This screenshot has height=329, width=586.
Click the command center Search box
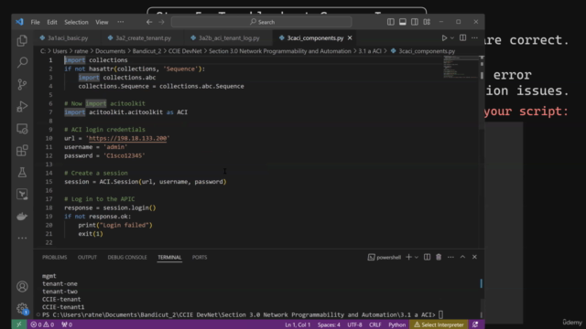pyautogui.click(x=262, y=22)
